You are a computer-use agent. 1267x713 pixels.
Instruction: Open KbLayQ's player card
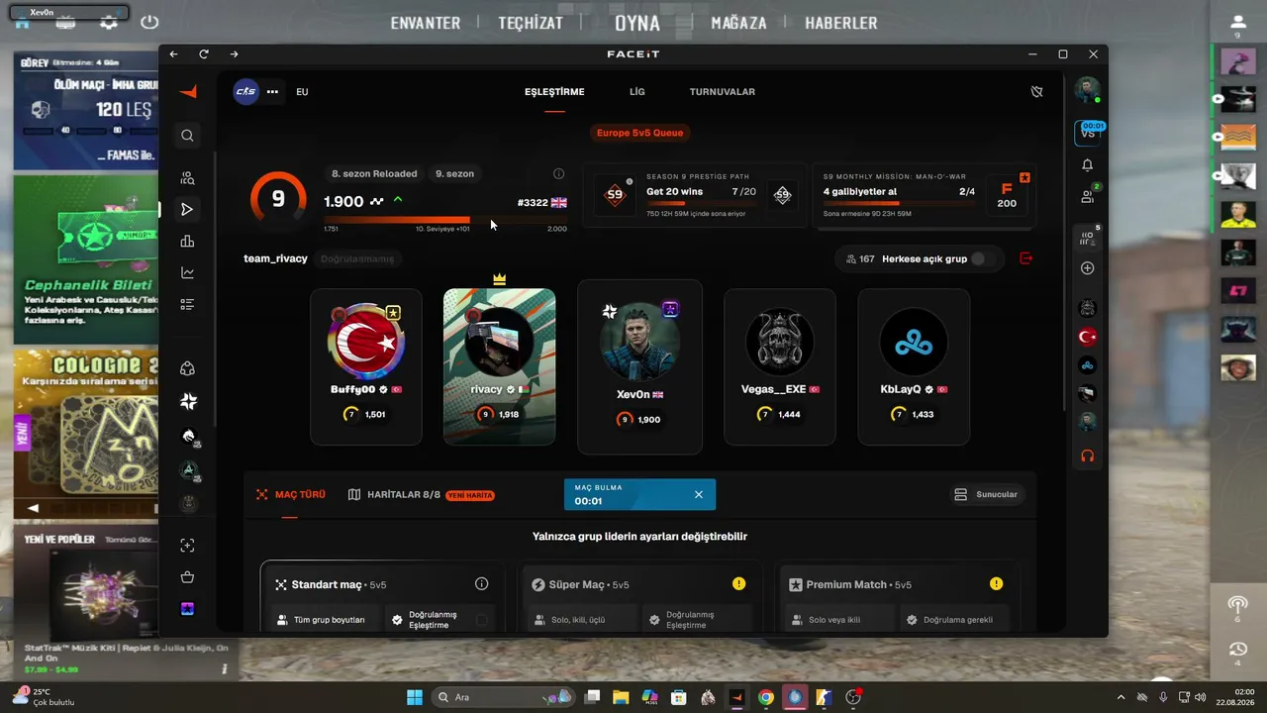(x=914, y=366)
